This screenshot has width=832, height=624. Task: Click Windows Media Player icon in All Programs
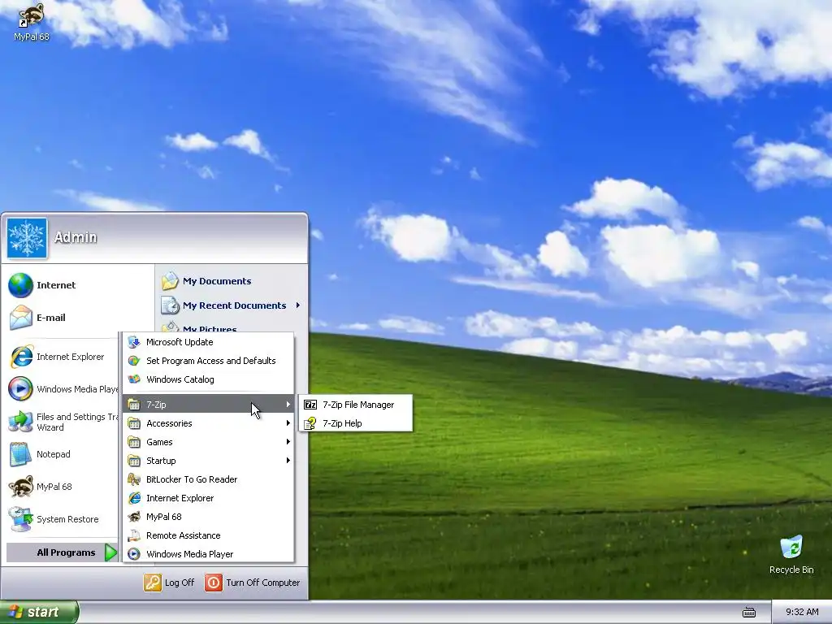(x=134, y=554)
